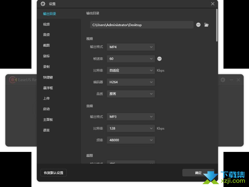Viewport: 249px width, 187px height.
Task: Click the 音频 section heading in settings panel
Action: 90,106
